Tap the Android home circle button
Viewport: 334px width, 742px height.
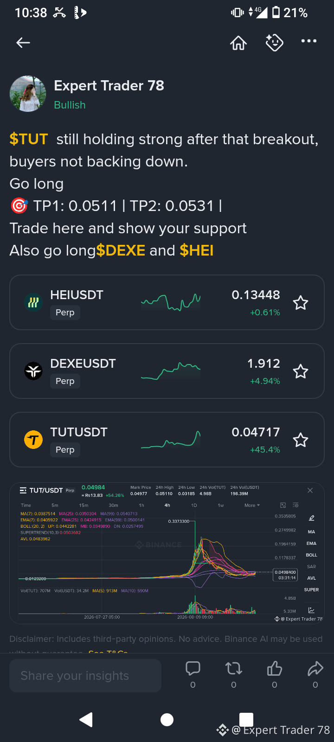167,720
